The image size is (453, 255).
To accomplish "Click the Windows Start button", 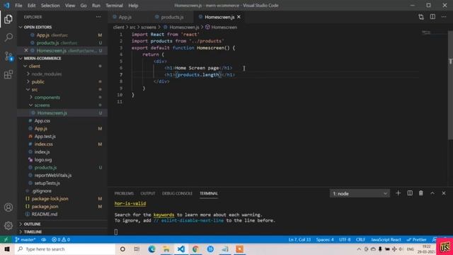I will (x=7, y=249).
